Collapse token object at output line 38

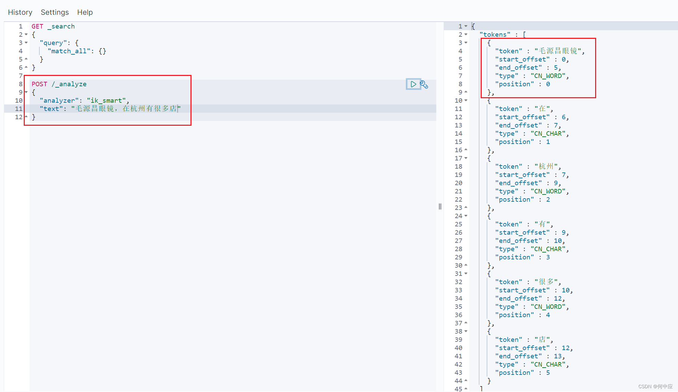tap(466, 332)
